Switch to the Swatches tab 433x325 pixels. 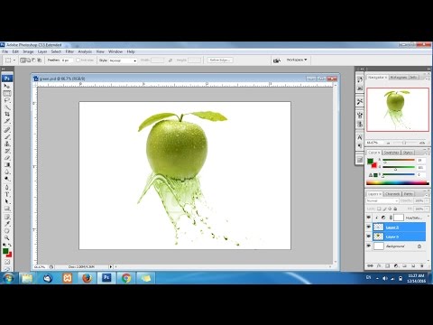pyautogui.click(x=392, y=153)
